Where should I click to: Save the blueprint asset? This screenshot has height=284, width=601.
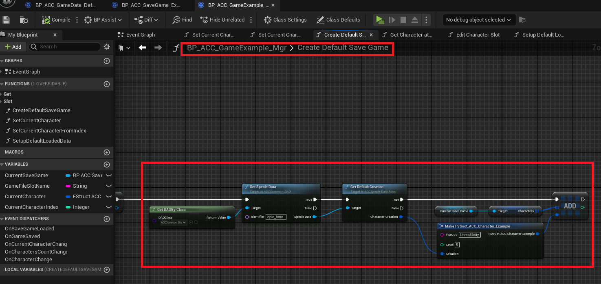[x=6, y=20]
